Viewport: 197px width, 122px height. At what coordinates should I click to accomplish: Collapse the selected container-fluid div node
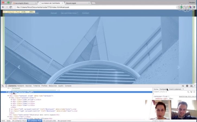click(7, 92)
